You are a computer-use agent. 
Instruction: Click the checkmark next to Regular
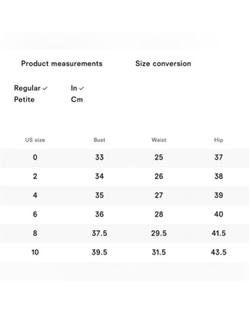click(45, 89)
